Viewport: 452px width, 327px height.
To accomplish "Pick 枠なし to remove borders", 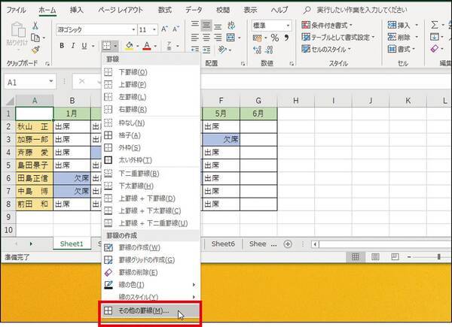I will (x=131, y=123).
